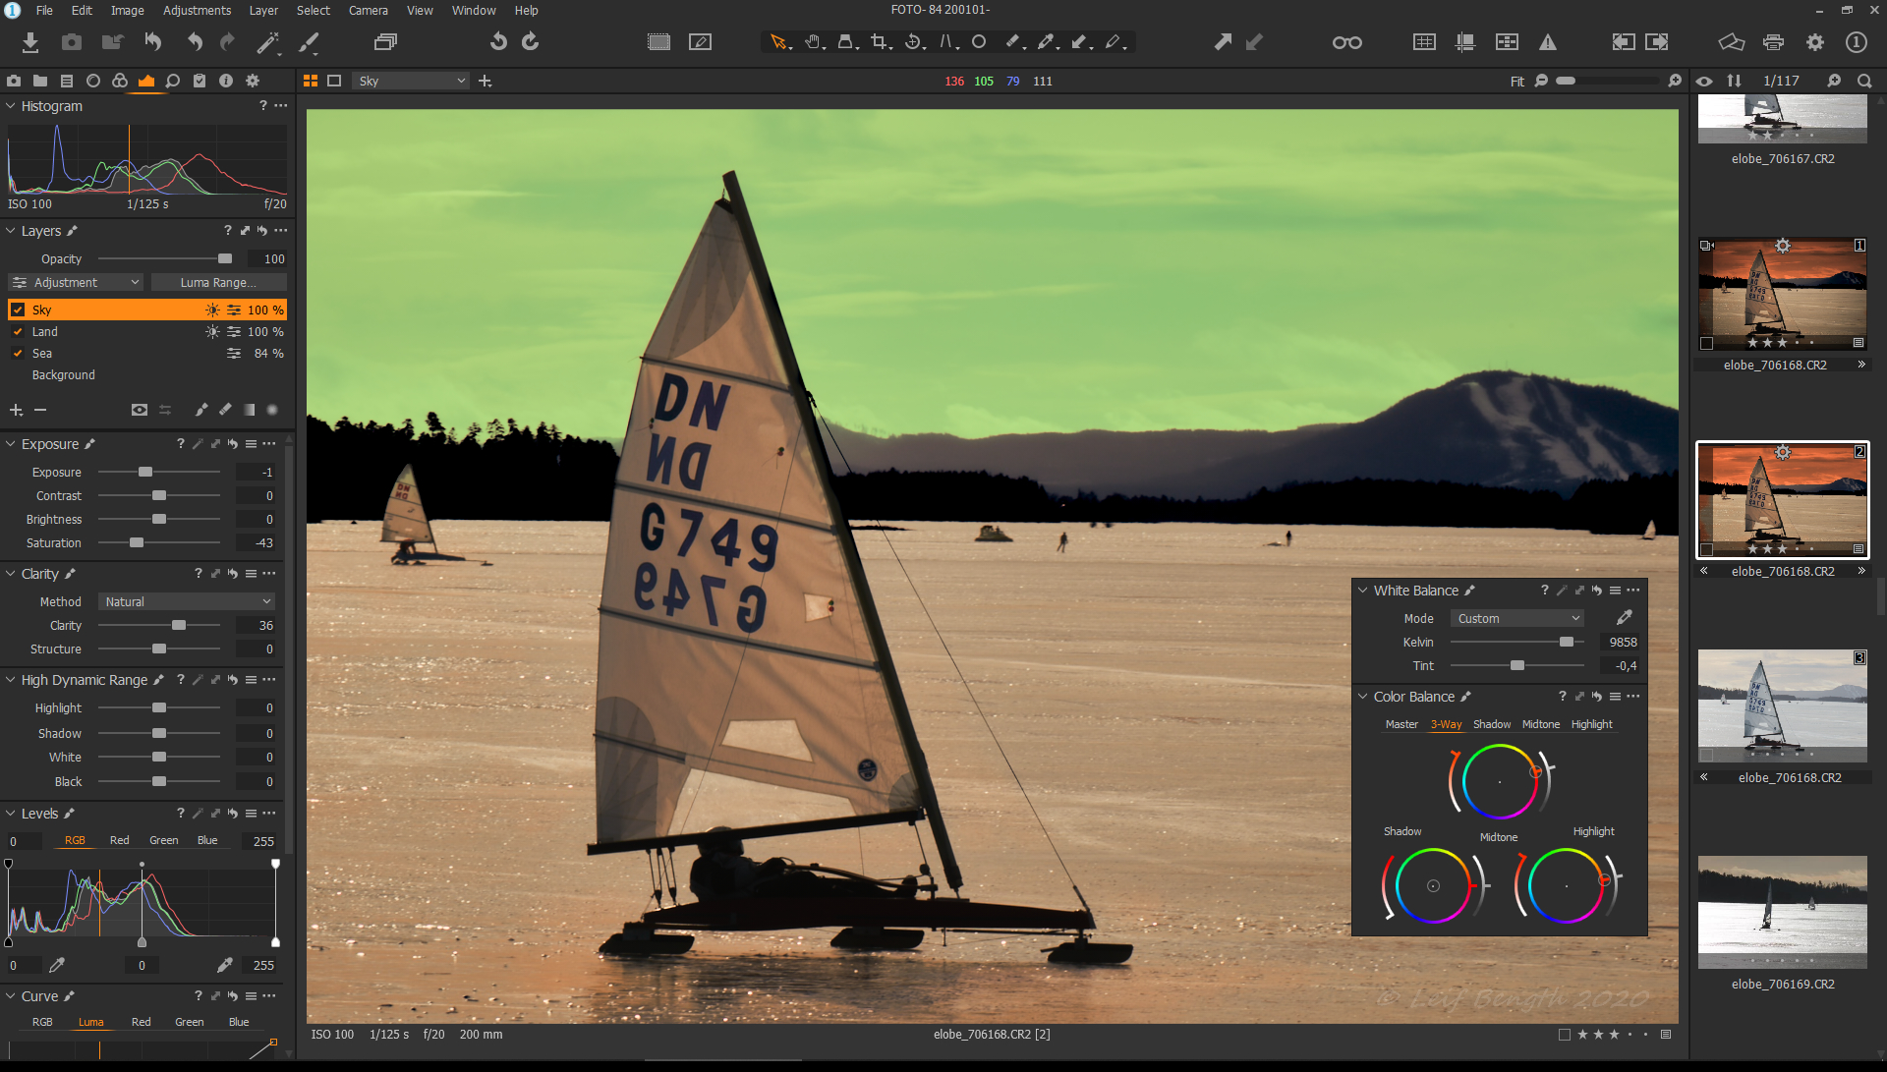Select the Erase Mask eraser in Layers
The height and width of the screenshot is (1072, 1887).
(x=225, y=410)
